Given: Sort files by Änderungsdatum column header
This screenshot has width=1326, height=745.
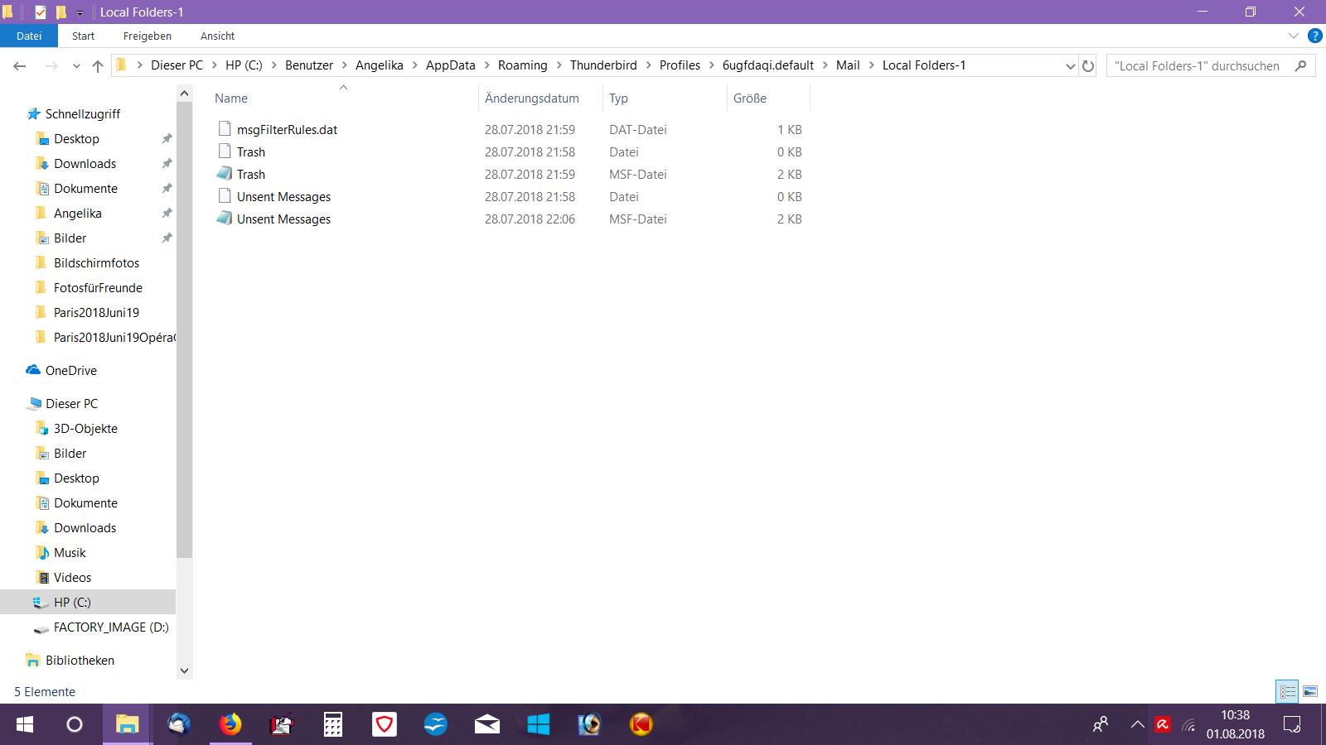Looking at the screenshot, I should (532, 99).
